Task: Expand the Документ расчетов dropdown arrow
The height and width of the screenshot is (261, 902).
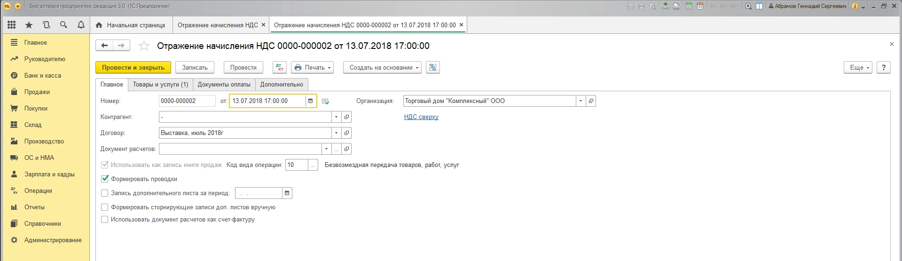Action: [326, 149]
